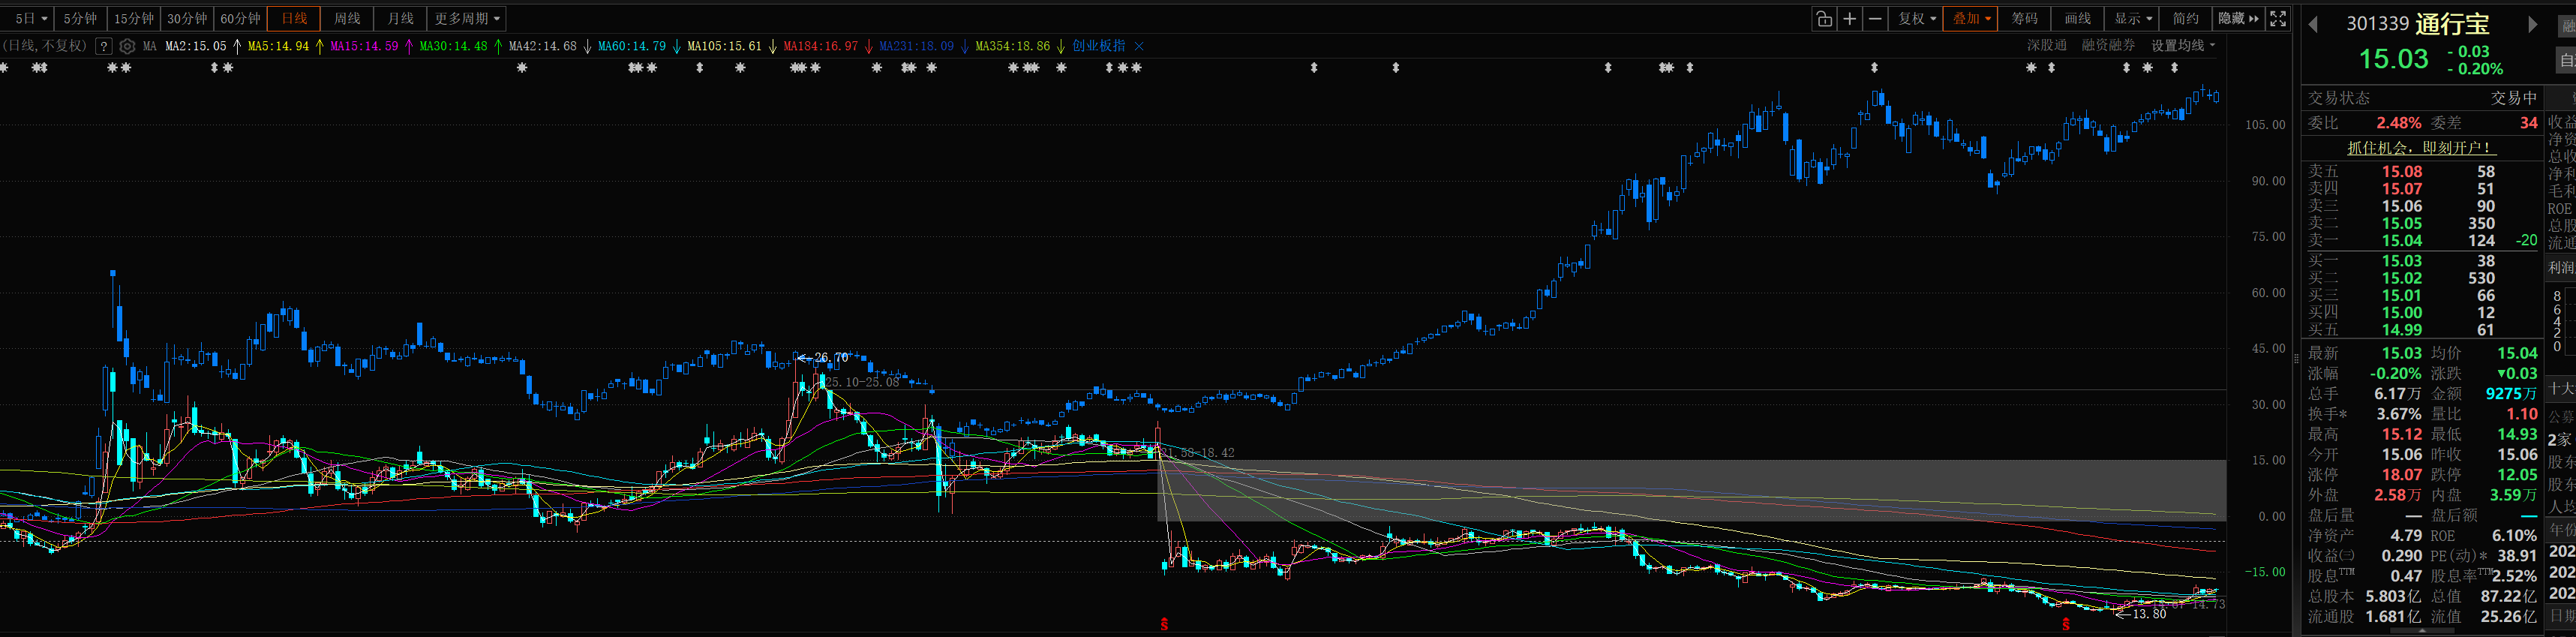The height and width of the screenshot is (637, 2576).
Task: Select 卖一 ask price 15.04
Action: click(x=2401, y=240)
